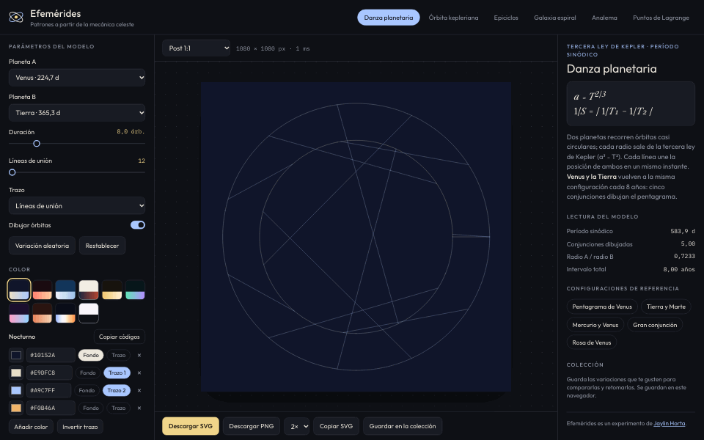Set #A9C7FF as Fondo
This screenshot has height=440, width=704.
click(x=87, y=391)
